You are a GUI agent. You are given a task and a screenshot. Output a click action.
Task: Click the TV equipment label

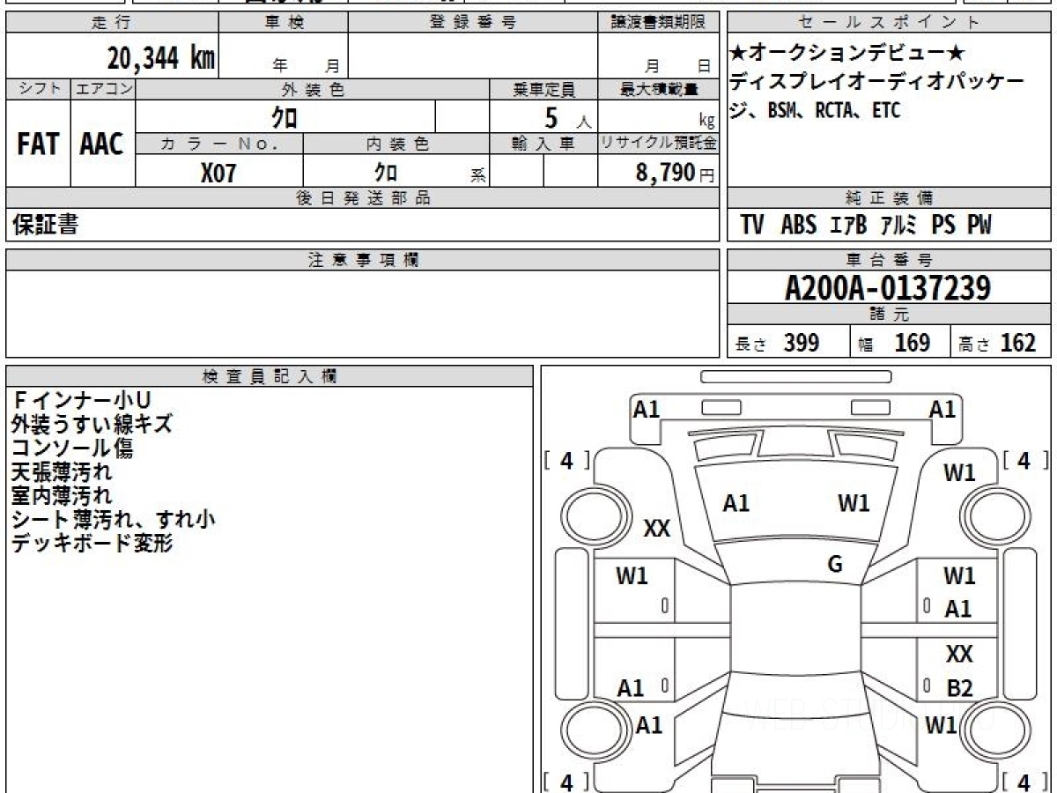752,226
